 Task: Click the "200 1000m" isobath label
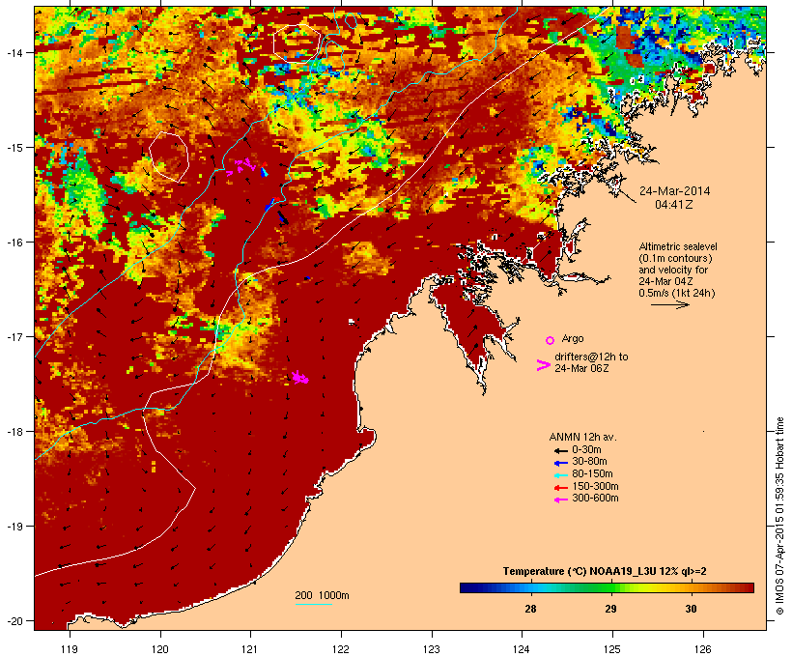[x=322, y=595]
